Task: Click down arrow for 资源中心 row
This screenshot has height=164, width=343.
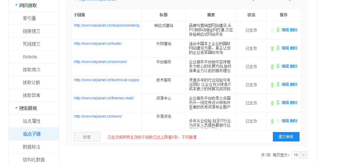Action: (278, 103)
